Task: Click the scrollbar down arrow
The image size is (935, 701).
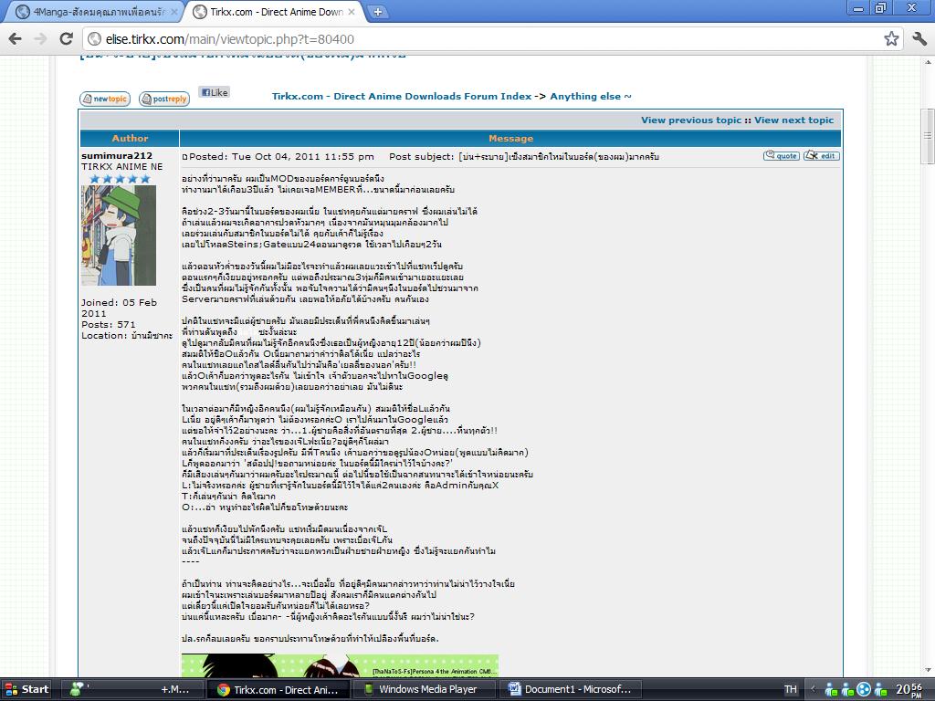Action: (928, 672)
